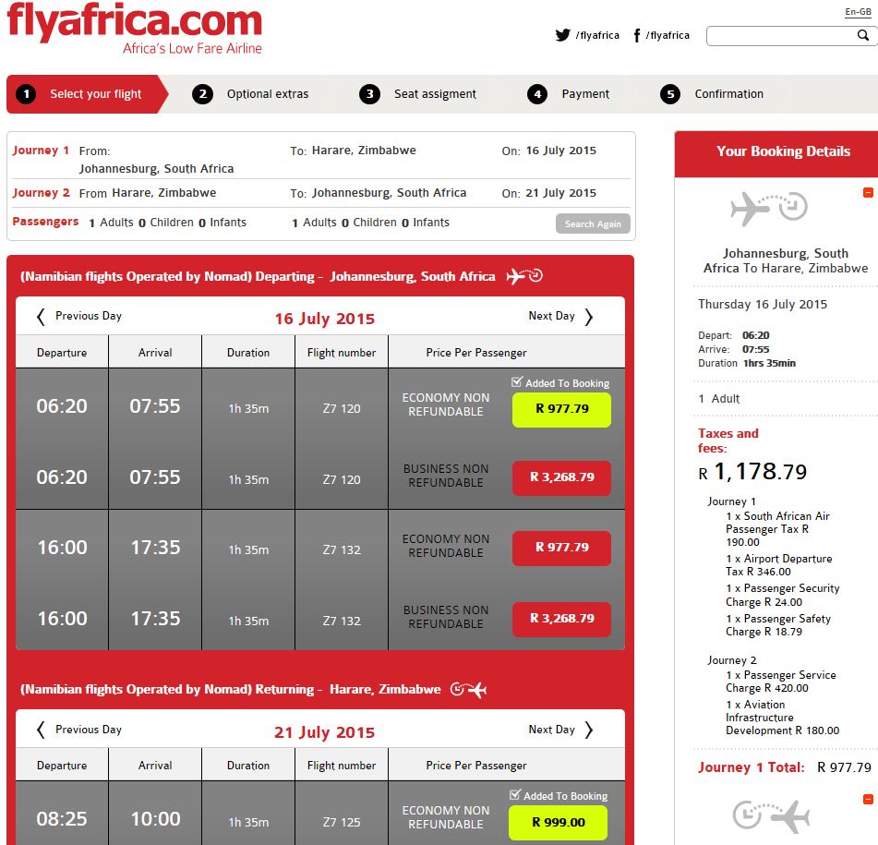Viewport: 878px width, 845px height.
Task: Click Flight number header in returning table
Action: point(342,766)
